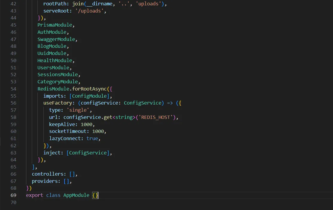
Task: Click HealthModule in imports list
Action: coord(55,60)
